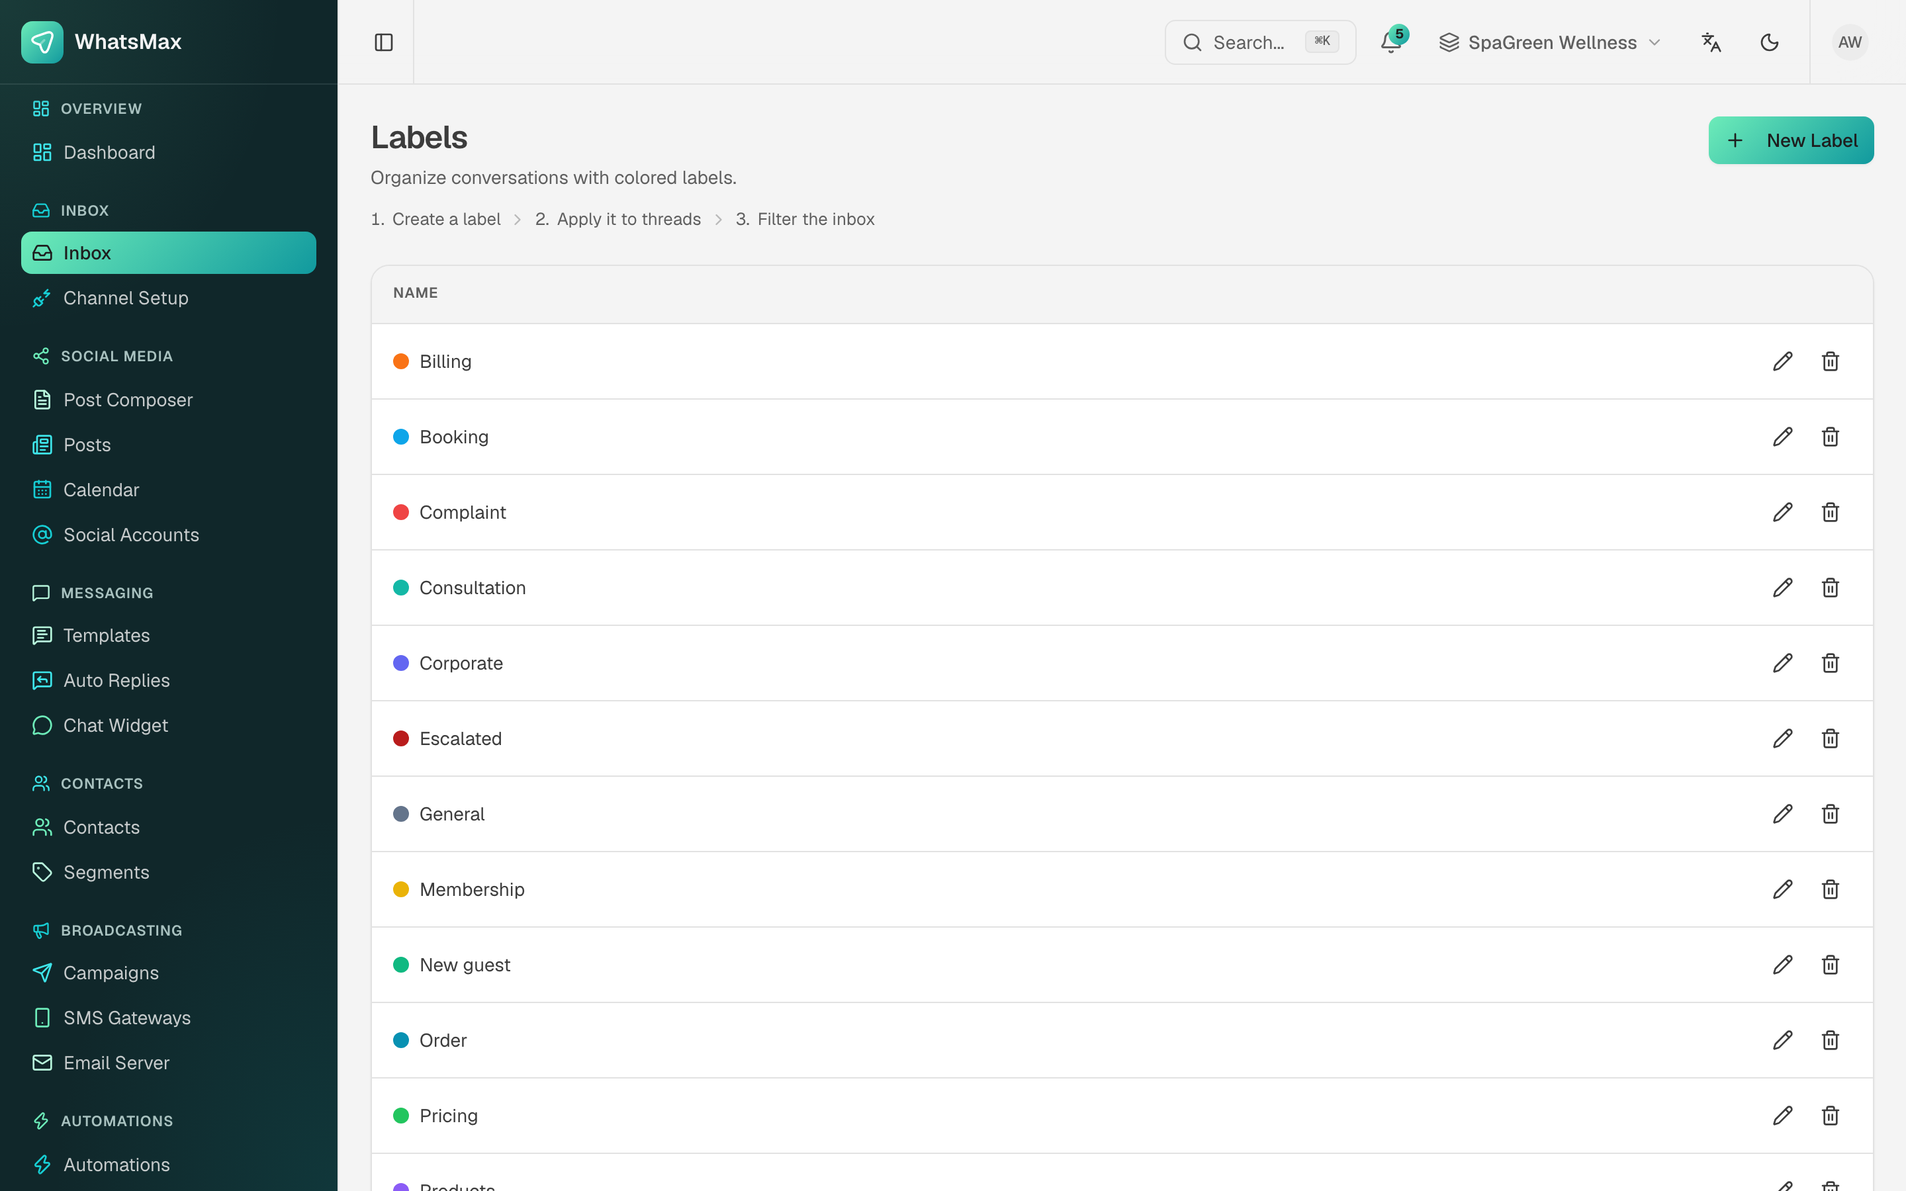Image resolution: width=1906 pixels, height=1191 pixels.
Task: Delete the New guest label
Action: click(1831, 965)
